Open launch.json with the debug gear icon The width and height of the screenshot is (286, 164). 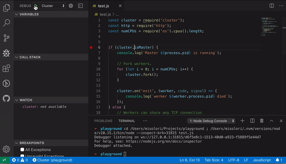71,6
